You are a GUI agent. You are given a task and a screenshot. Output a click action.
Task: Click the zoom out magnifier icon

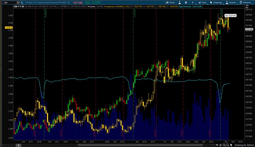tap(228, 145)
